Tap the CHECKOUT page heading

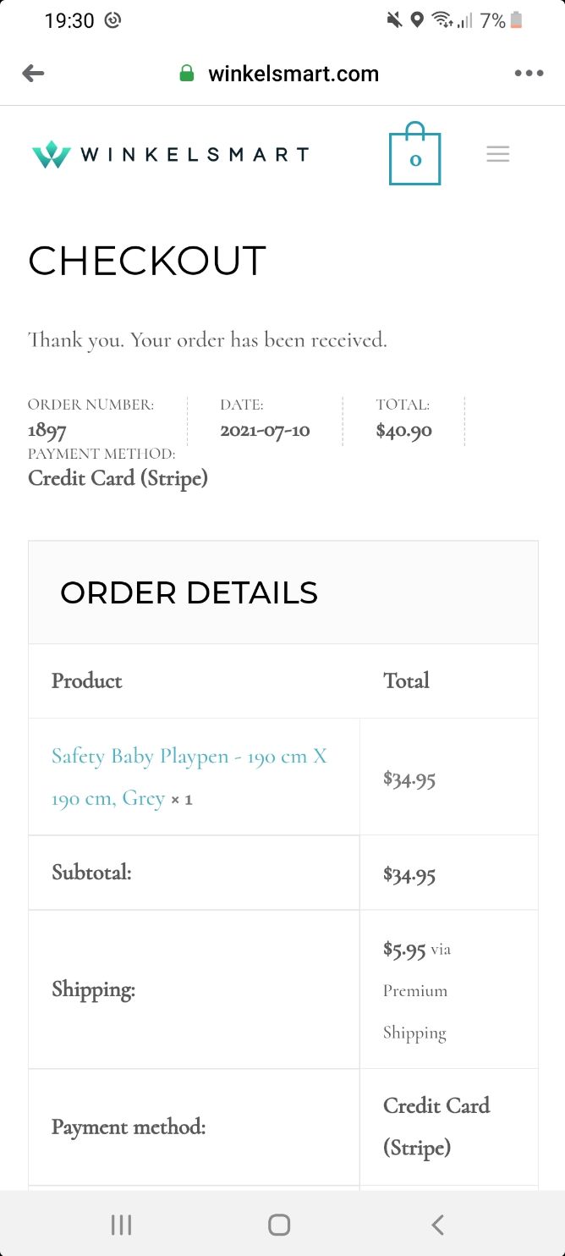(x=147, y=261)
